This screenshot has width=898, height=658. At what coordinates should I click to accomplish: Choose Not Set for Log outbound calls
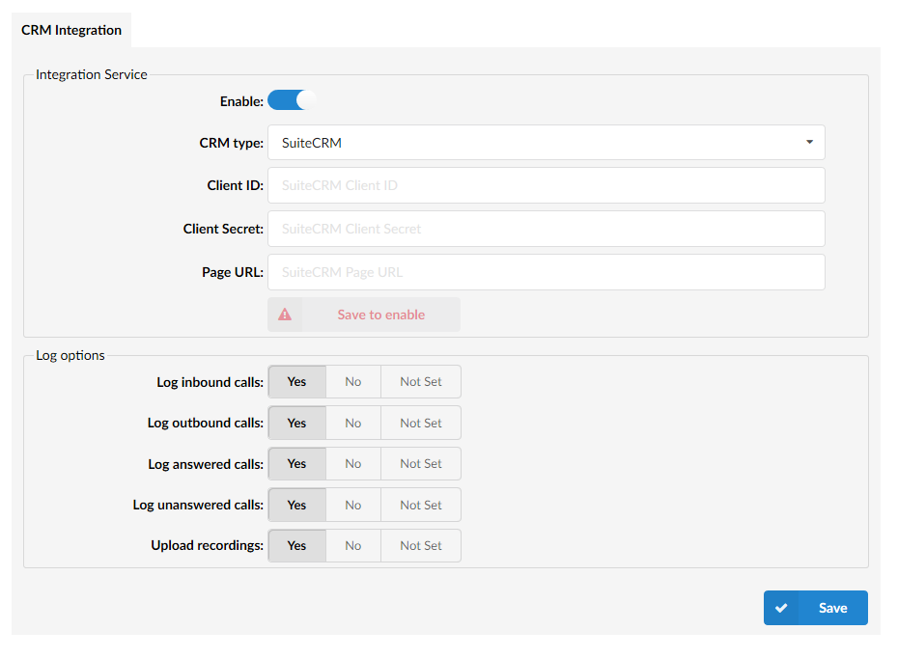[x=421, y=423]
